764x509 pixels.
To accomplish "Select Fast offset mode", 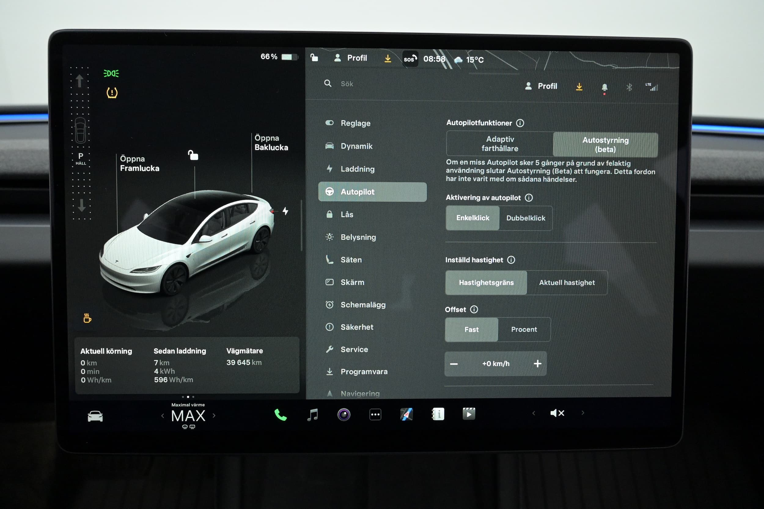I will (471, 329).
